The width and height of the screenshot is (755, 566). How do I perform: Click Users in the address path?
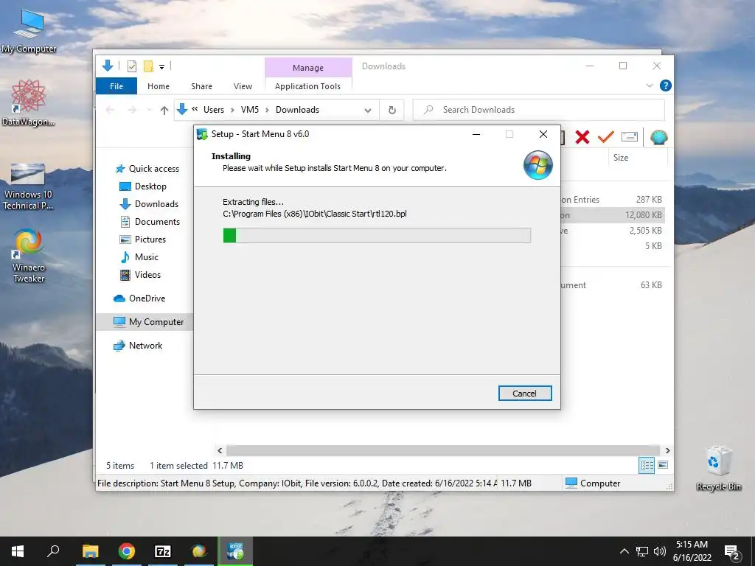click(214, 110)
